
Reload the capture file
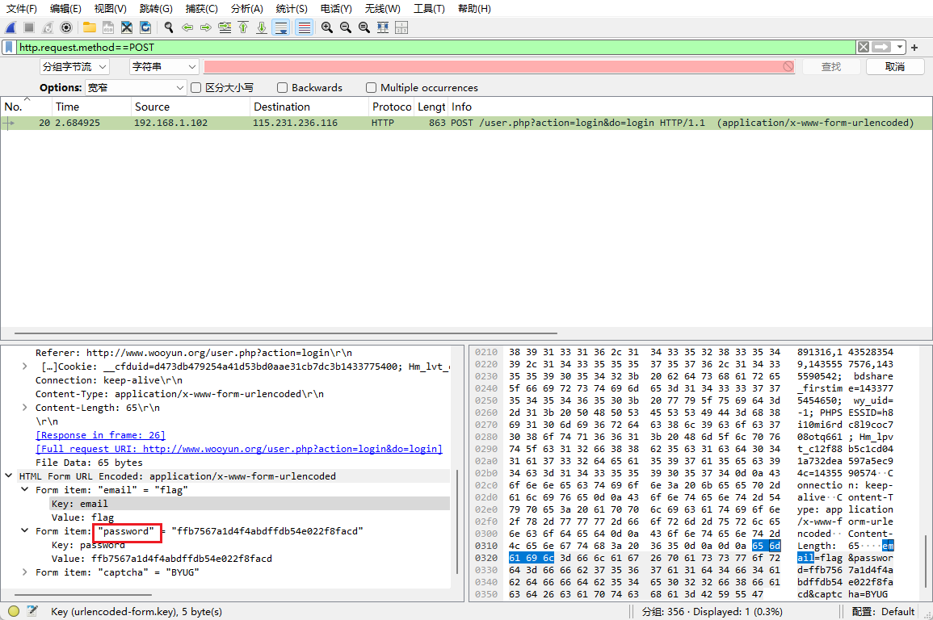click(145, 27)
